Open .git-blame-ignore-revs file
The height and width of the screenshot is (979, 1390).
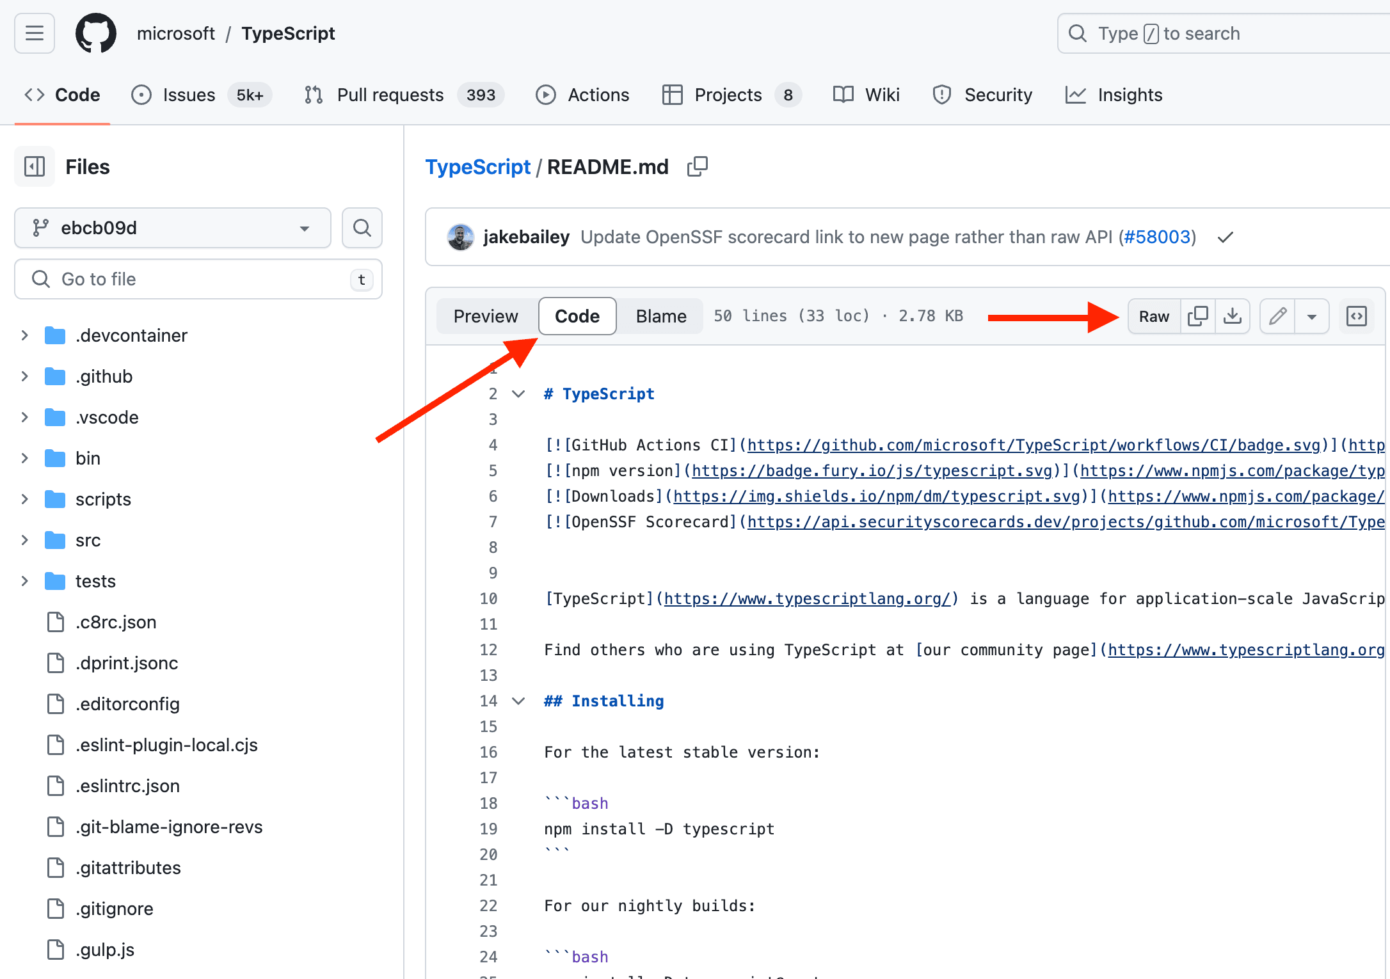click(x=168, y=827)
